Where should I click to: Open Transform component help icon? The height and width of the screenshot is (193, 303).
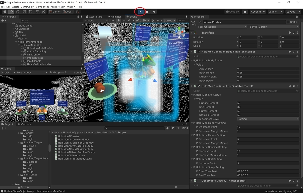pyautogui.click(x=290, y=33)
